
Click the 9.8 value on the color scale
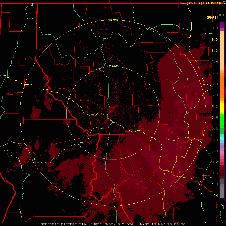[x=215, y=28]
